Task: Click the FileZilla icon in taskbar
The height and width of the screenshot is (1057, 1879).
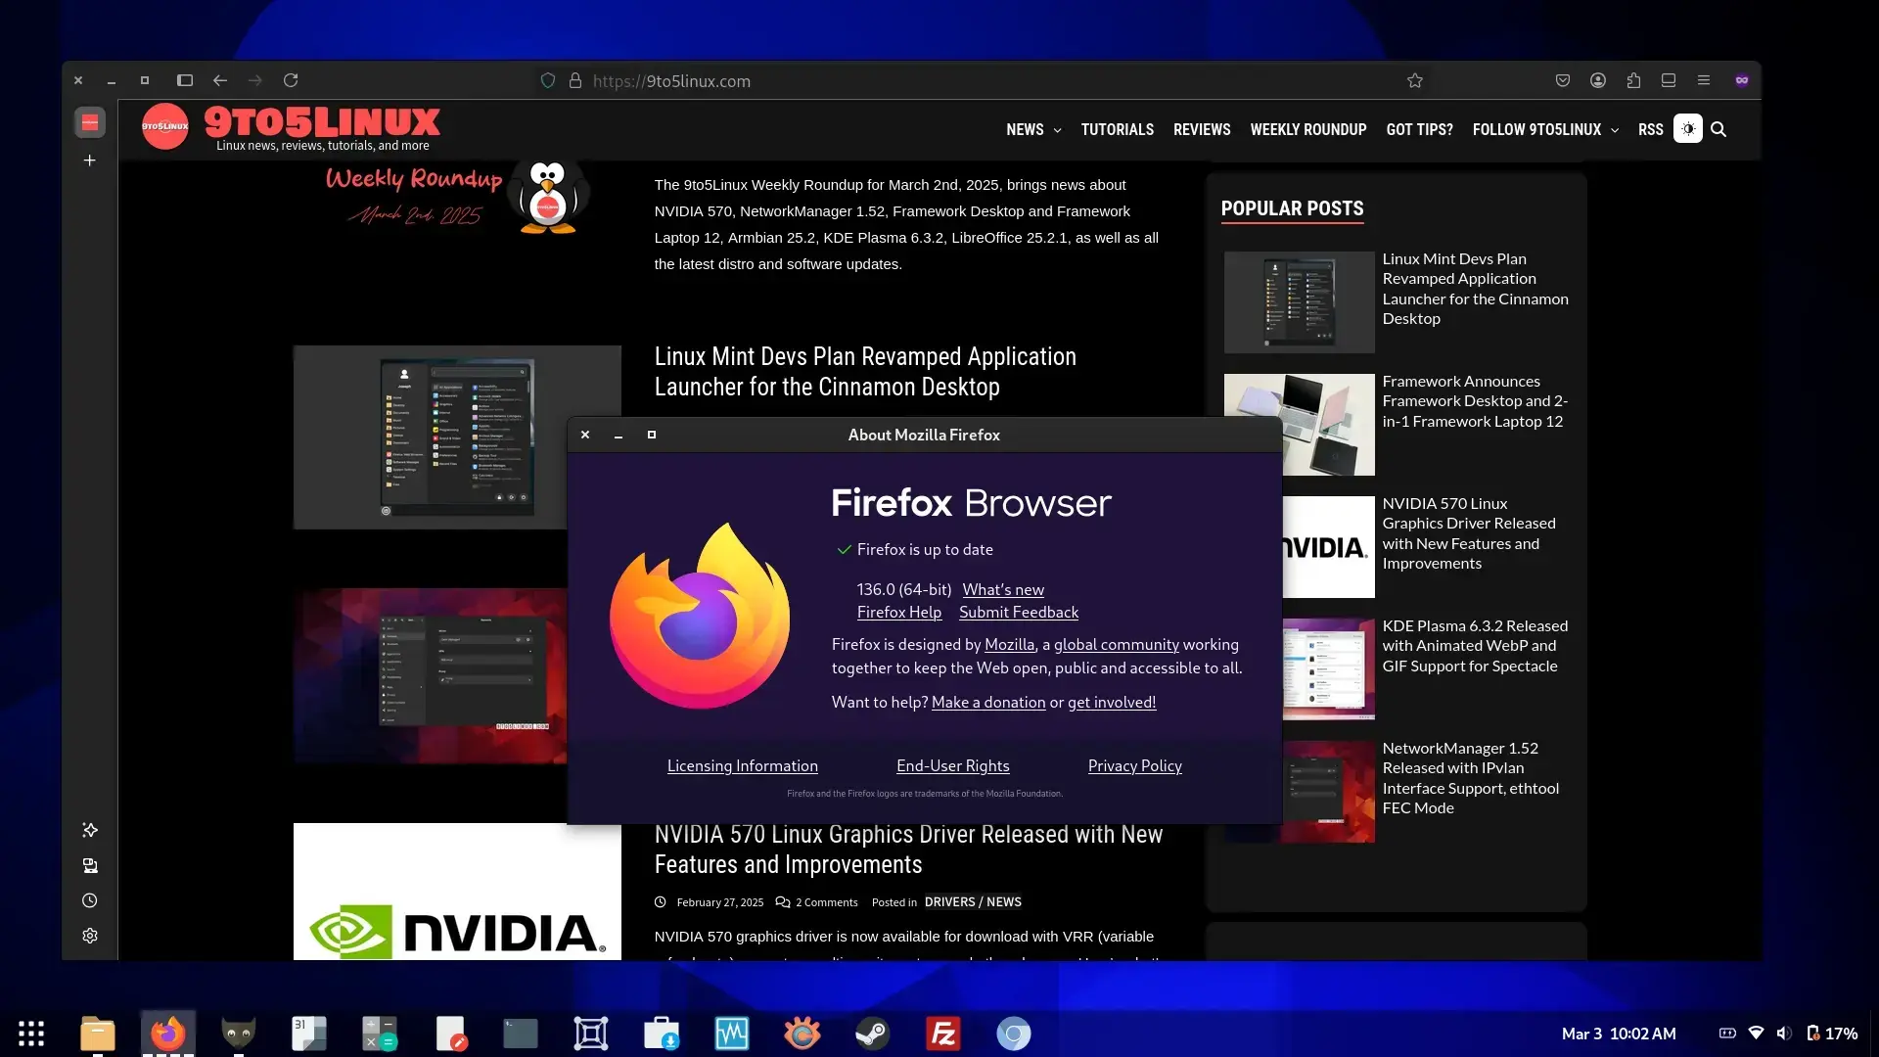Action: click(943, 1033)
